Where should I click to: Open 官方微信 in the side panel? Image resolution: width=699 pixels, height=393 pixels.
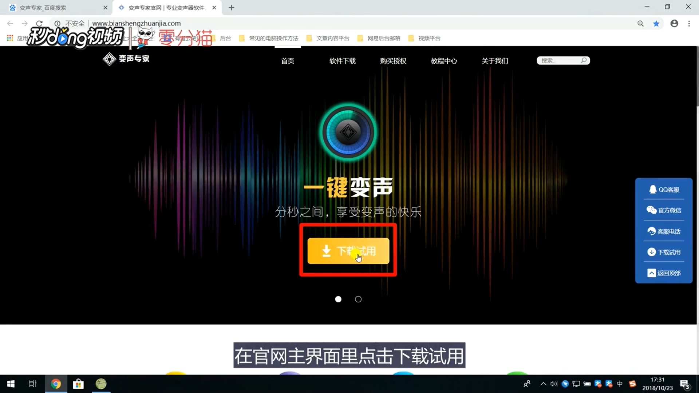(x=664, y=210)
